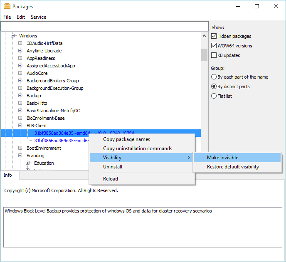The image size is (286, 262).
Task: Choose Reload from context menu
Action: pos(141,179)
